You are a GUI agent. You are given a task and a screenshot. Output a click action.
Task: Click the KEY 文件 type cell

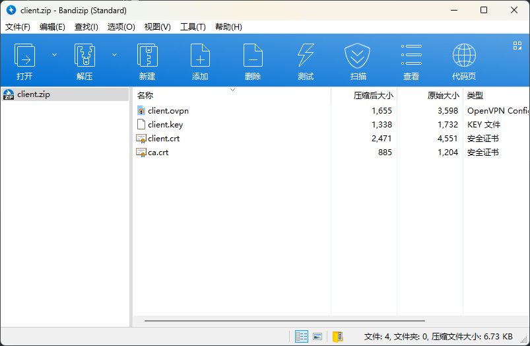[484, 125]
